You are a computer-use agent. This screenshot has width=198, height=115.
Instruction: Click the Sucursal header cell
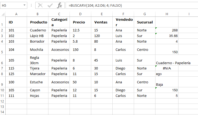pos(144,22)
